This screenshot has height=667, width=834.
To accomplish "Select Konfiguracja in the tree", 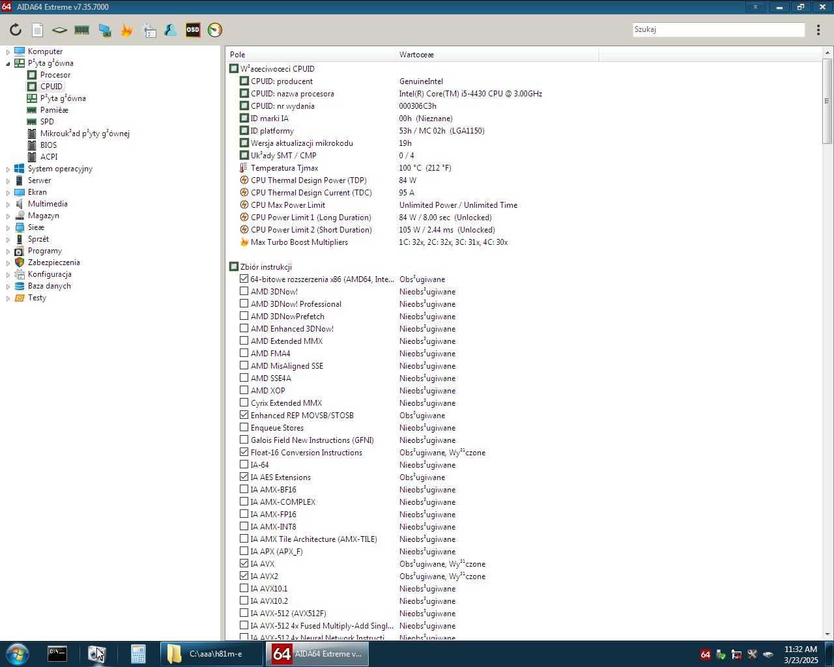I will (50, 274).
